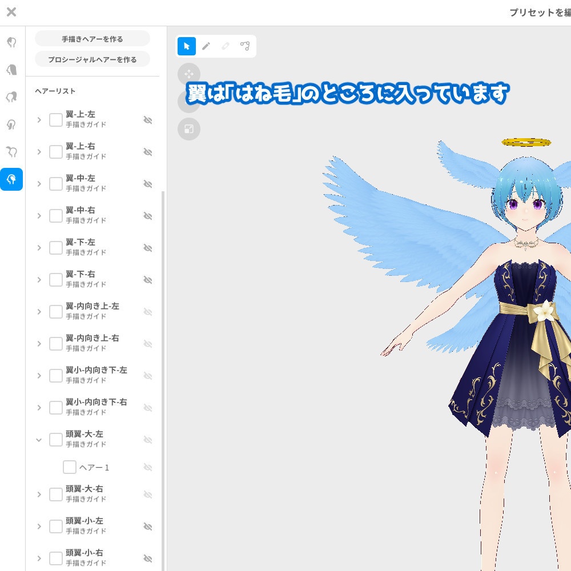Click the camera move control above the viewport
The image size is (571, 571).
(189, 74)
